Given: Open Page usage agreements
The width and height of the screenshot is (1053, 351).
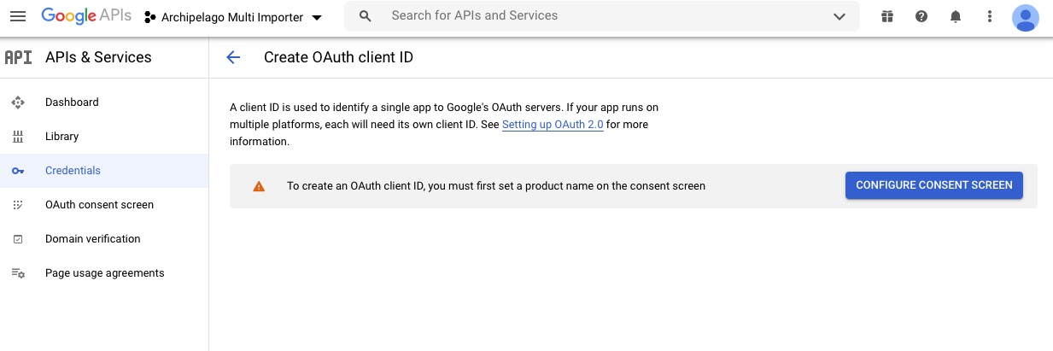Looking at the screenshot, I should click(104, 273).
